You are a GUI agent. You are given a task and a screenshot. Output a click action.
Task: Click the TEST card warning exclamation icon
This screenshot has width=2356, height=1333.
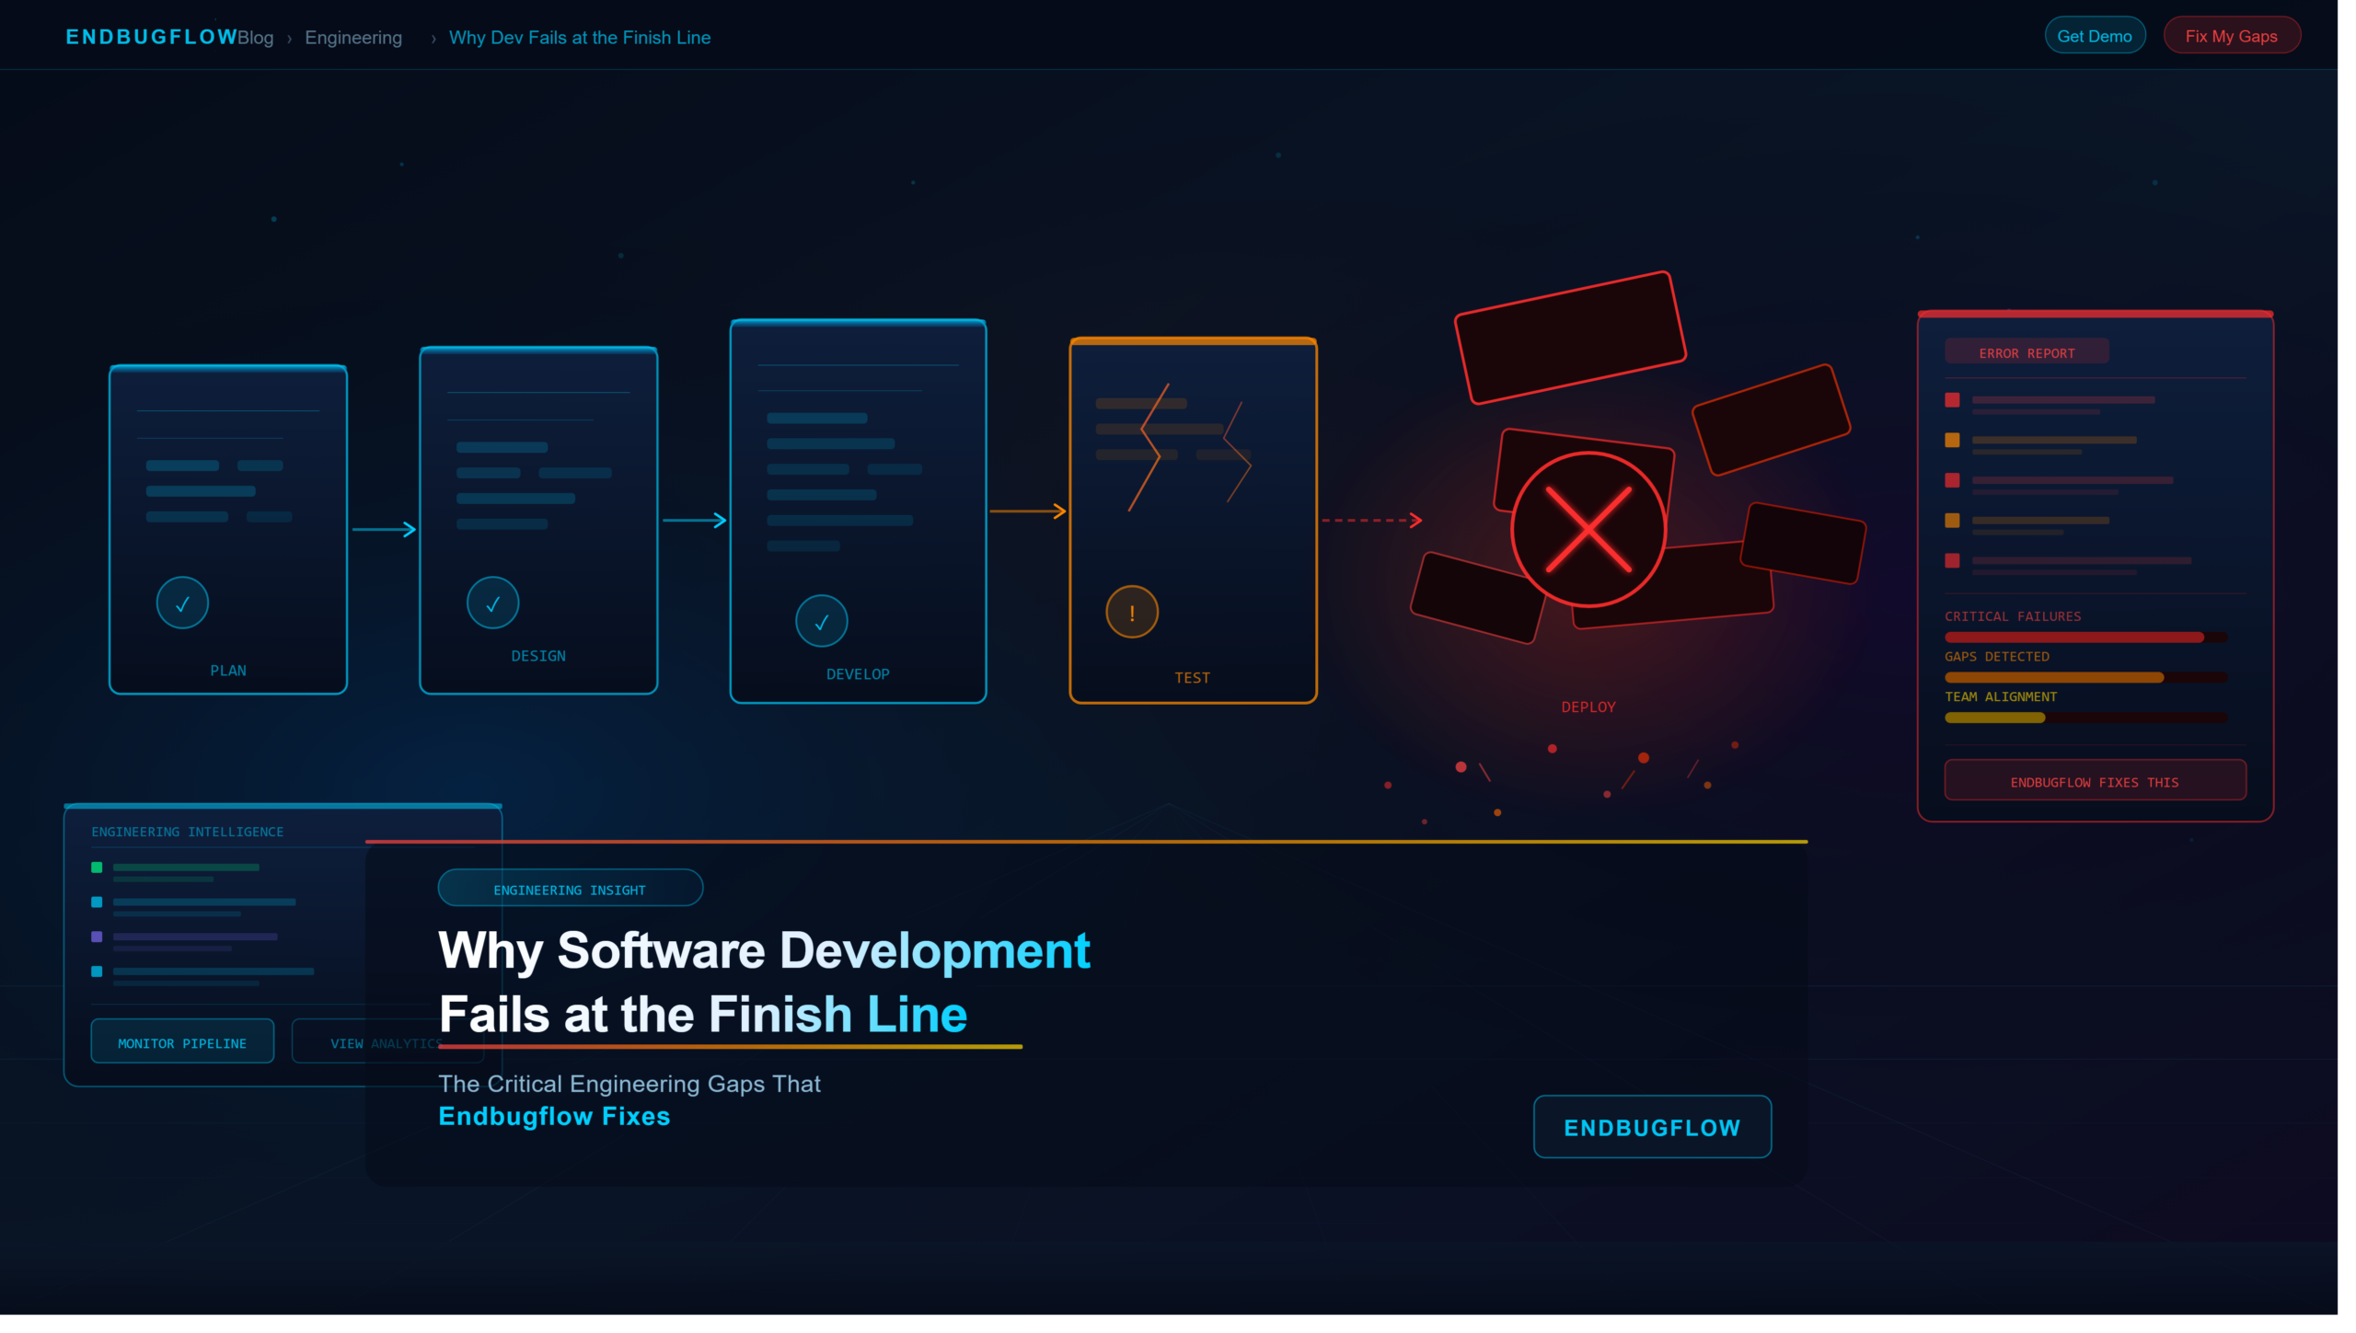[1132, 612]
